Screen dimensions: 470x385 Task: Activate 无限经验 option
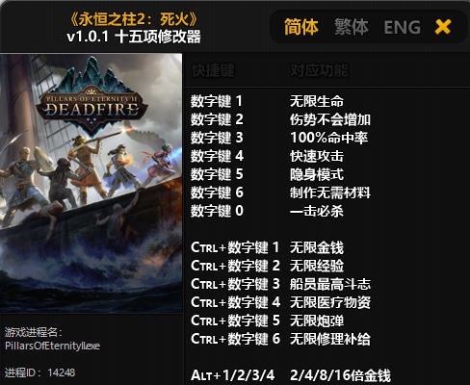[317, 266]
